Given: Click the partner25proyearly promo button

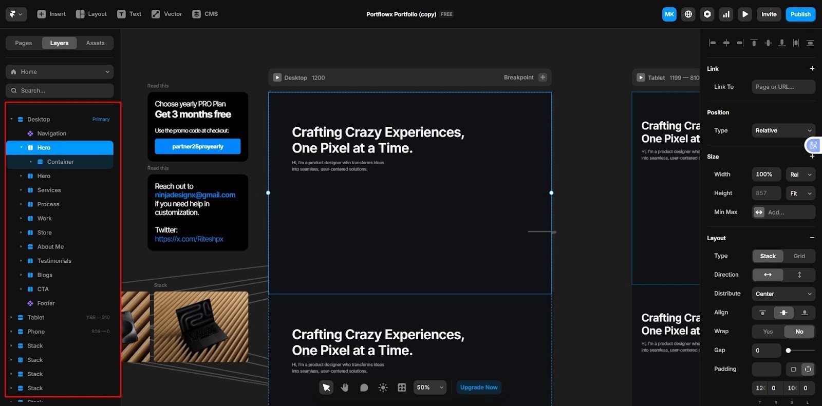Looking at the screenshot, I should 198,146.
